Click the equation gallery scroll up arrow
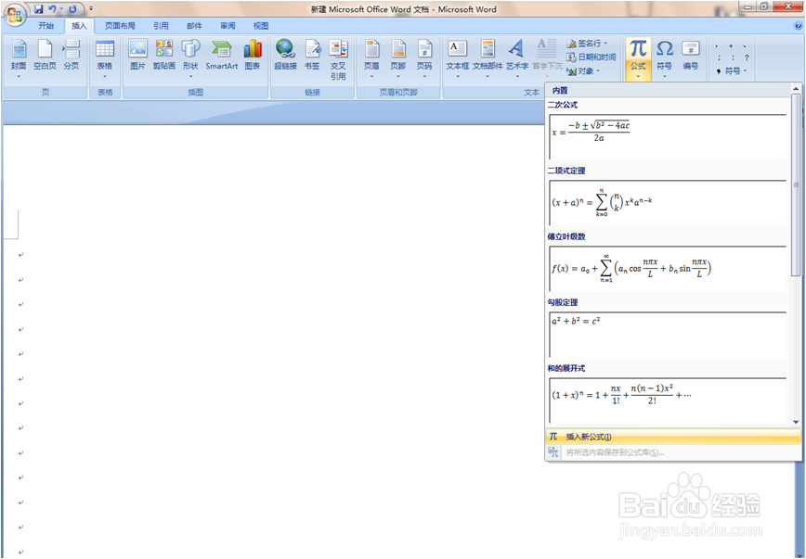 (796, 89)
